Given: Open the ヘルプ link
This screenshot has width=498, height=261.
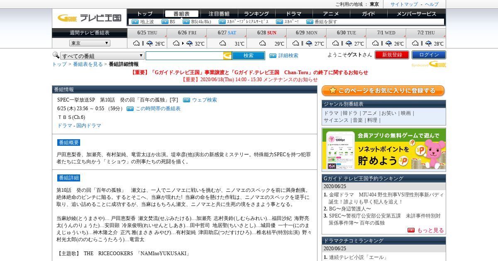Looking at the screenshot, I should click(432, 4).
